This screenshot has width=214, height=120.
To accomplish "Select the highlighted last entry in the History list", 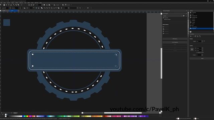I will [201, 29].
